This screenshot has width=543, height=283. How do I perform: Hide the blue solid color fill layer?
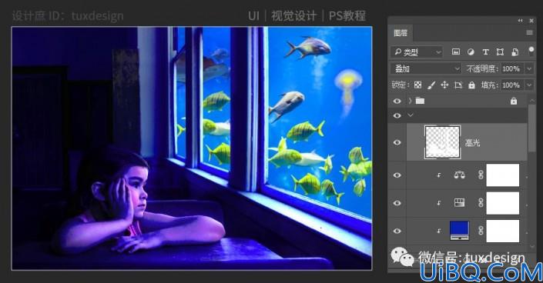pos(397,231)
